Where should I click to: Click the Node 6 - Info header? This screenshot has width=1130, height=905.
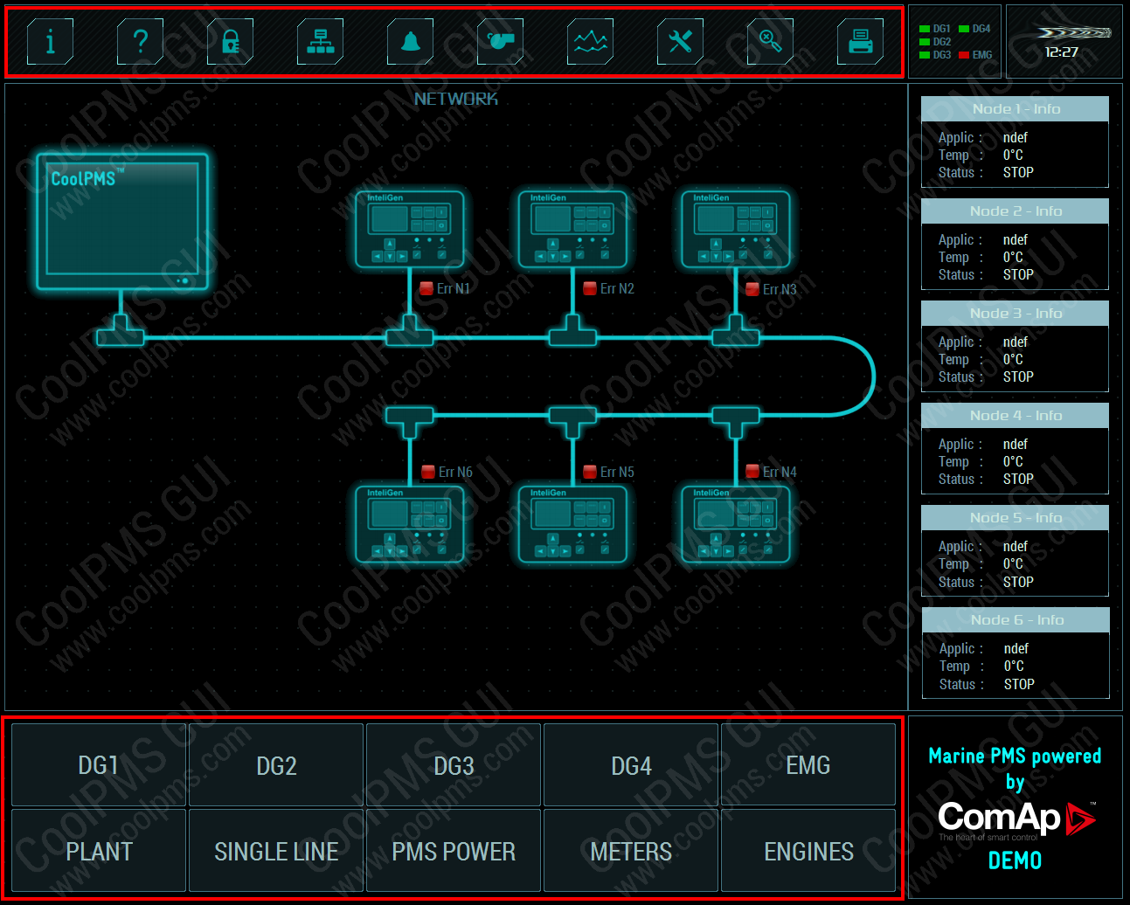tap(1016, 620)
